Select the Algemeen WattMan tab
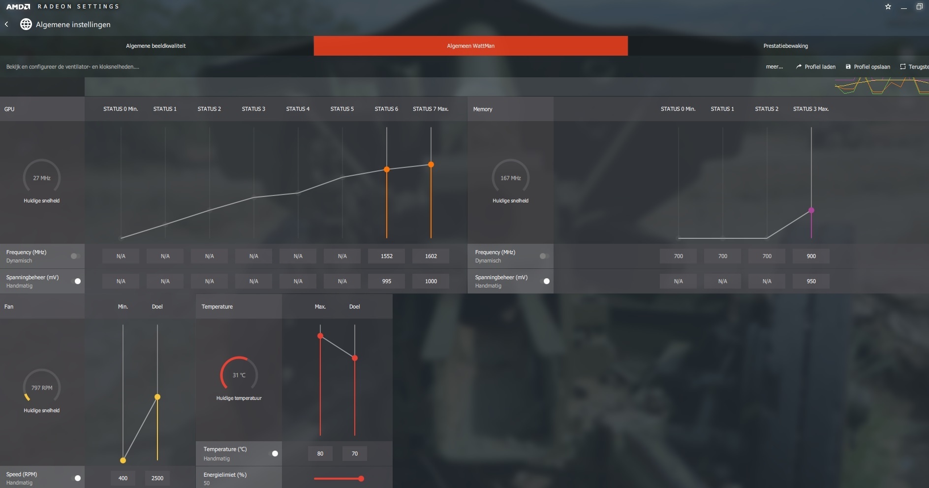This screenshot has width=929, height=488. 471,46
